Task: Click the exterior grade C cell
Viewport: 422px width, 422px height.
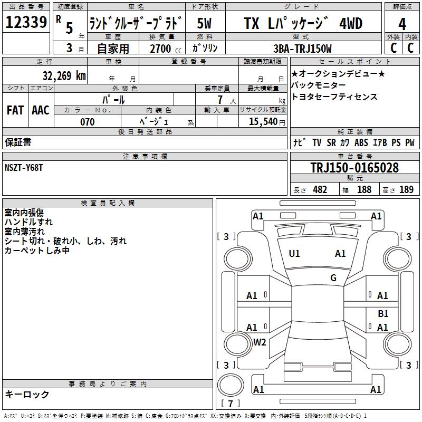Action: coord(394,47)
